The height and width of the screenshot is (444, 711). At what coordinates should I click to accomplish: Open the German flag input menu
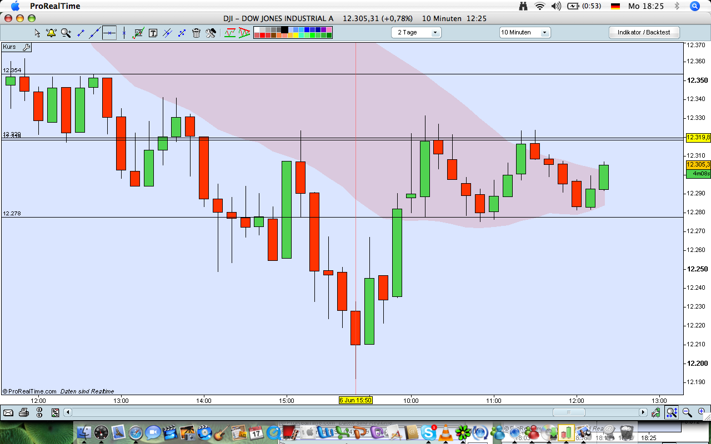click(x=615, y=6)
